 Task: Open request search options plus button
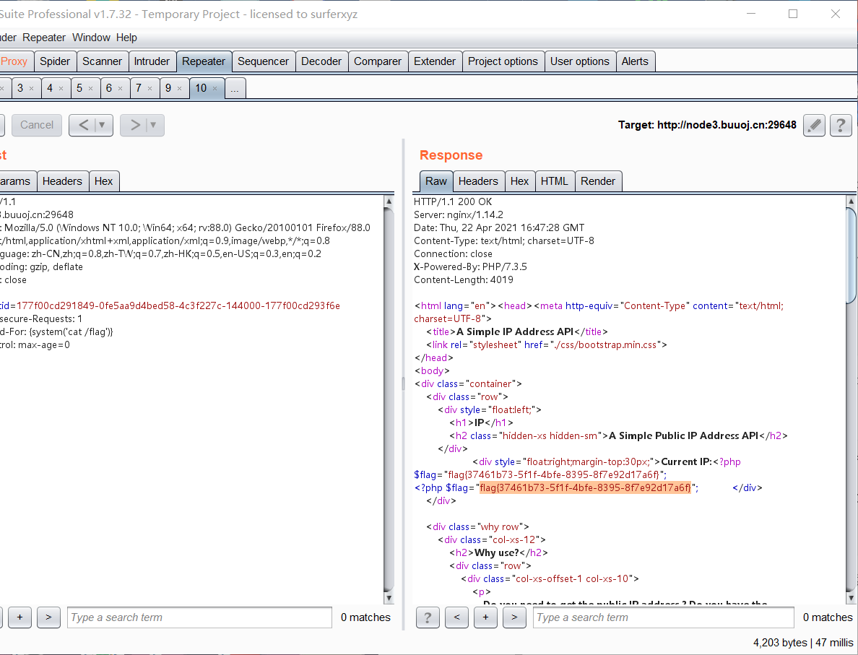coord(19,617)
